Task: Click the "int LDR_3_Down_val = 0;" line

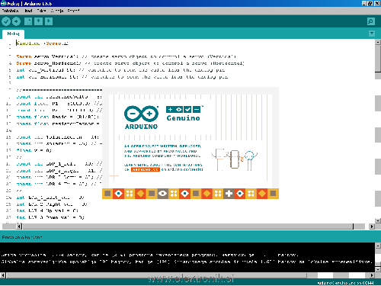Action: coord(50,217)
